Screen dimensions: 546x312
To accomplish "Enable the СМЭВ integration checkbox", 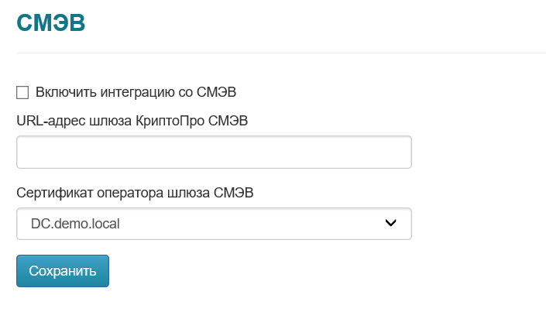I will click(22, 93).
